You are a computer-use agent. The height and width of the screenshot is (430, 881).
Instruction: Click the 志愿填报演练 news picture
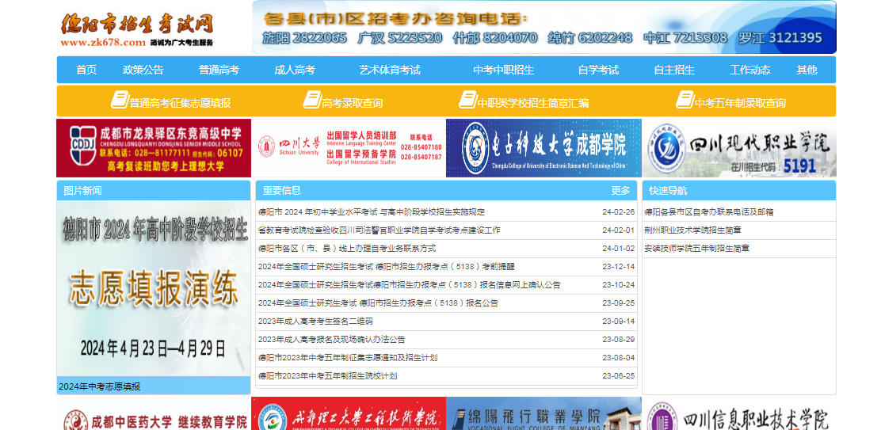click(154, 288)
